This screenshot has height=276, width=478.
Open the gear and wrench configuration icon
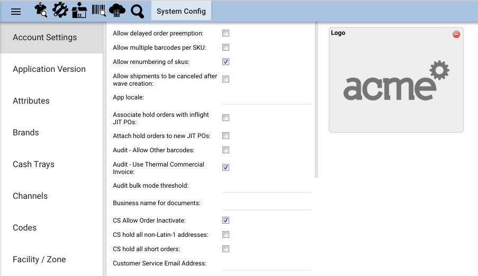60,10
